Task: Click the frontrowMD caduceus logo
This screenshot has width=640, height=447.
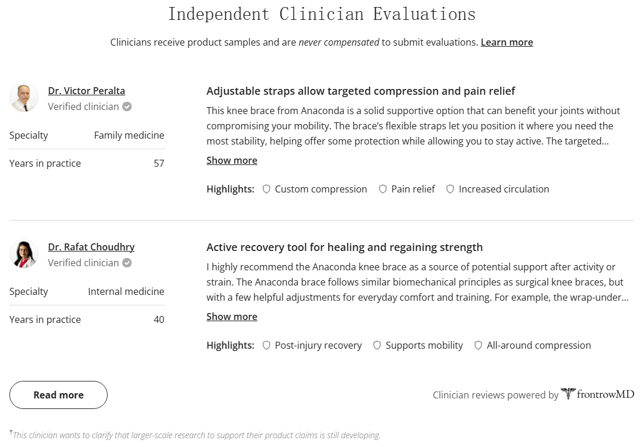Action: pos(567,394)
